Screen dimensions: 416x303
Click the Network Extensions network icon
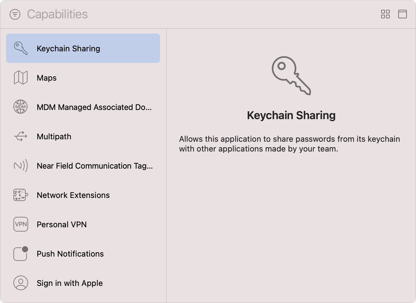20,195
